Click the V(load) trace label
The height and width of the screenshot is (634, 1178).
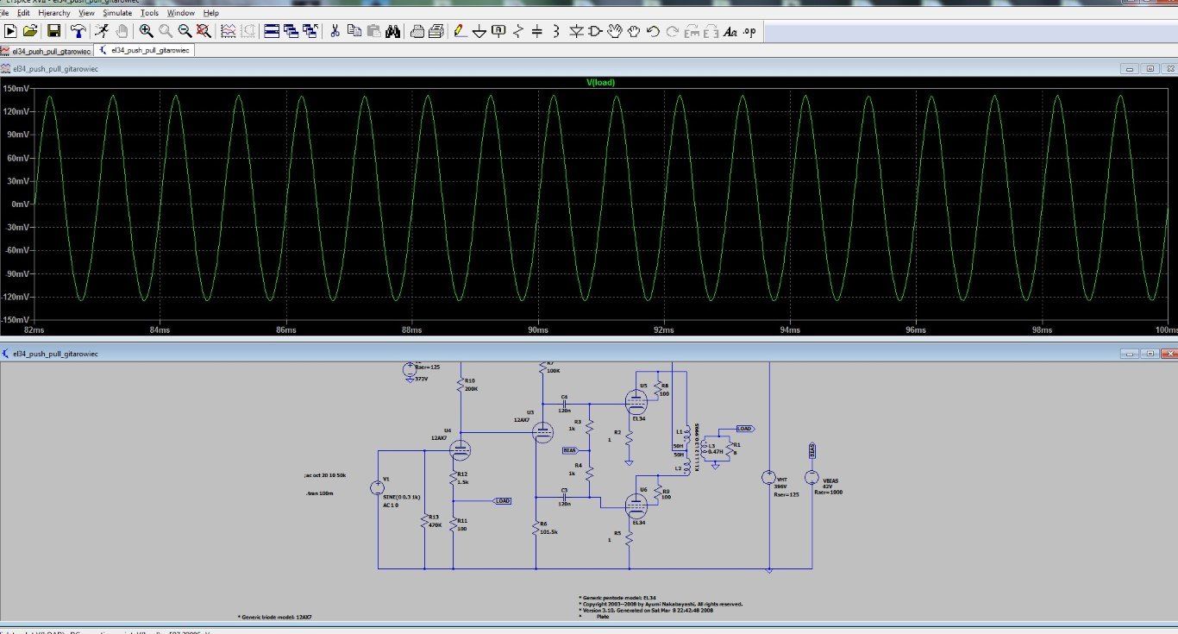(600, 83)
